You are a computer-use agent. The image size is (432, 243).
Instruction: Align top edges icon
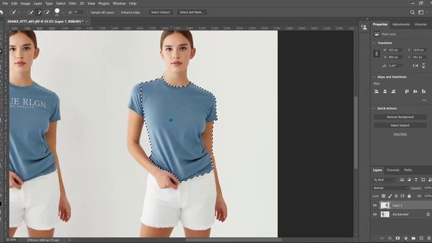pyautogui.click(x=407, y=92)
